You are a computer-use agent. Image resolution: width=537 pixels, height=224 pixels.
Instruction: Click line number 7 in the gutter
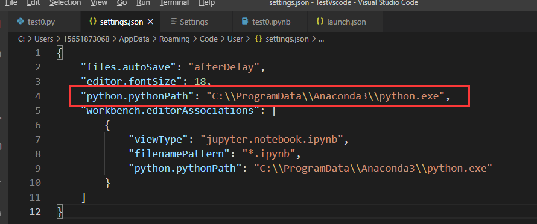click(x=37, y=140)
